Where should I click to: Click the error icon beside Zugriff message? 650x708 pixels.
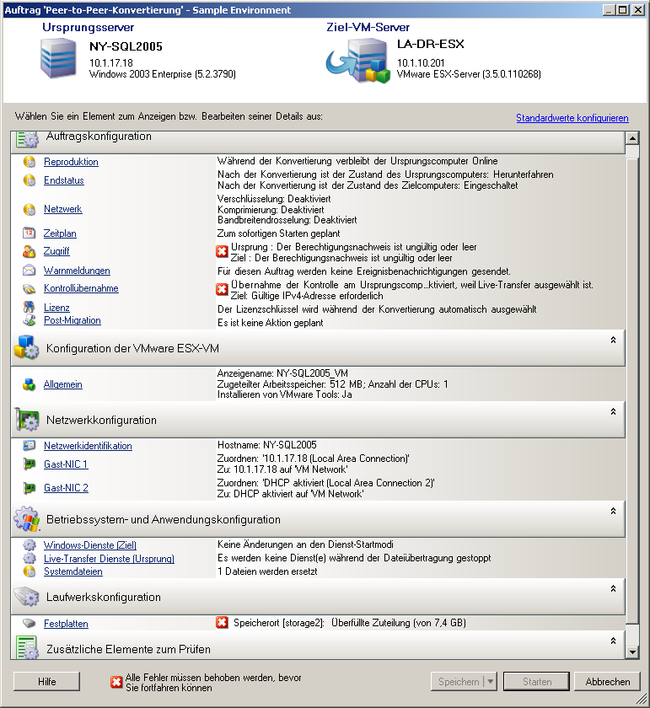(222, 251)
